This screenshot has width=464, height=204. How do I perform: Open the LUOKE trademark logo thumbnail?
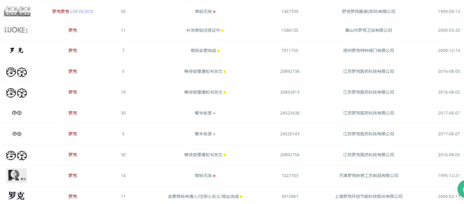pyautogui.click(x=16, y=30)
